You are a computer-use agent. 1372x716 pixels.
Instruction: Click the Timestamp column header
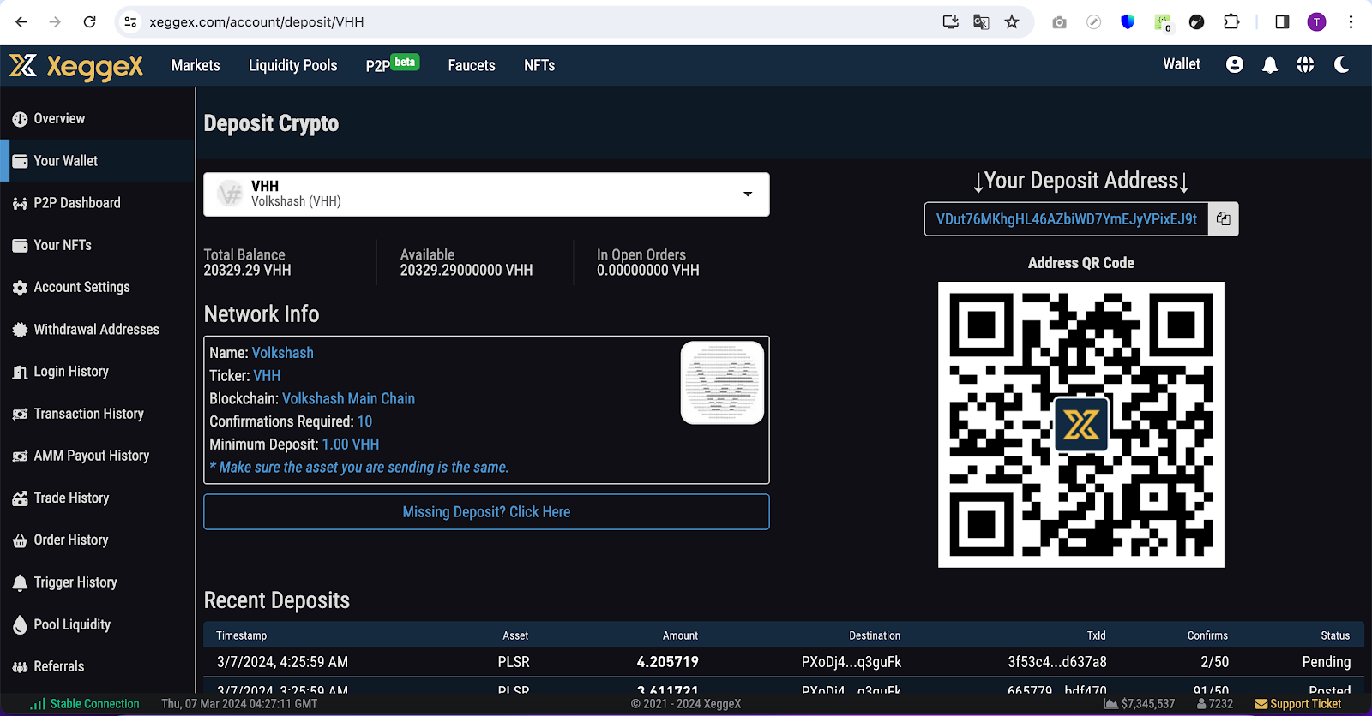(x=242, y=635)
